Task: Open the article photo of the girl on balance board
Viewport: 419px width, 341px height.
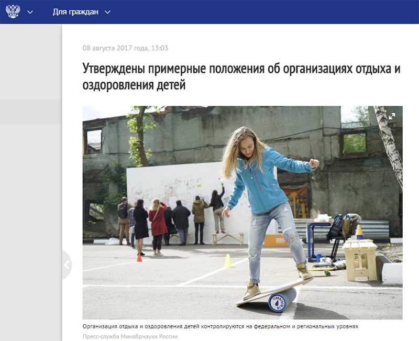Action: coord(242,213)
